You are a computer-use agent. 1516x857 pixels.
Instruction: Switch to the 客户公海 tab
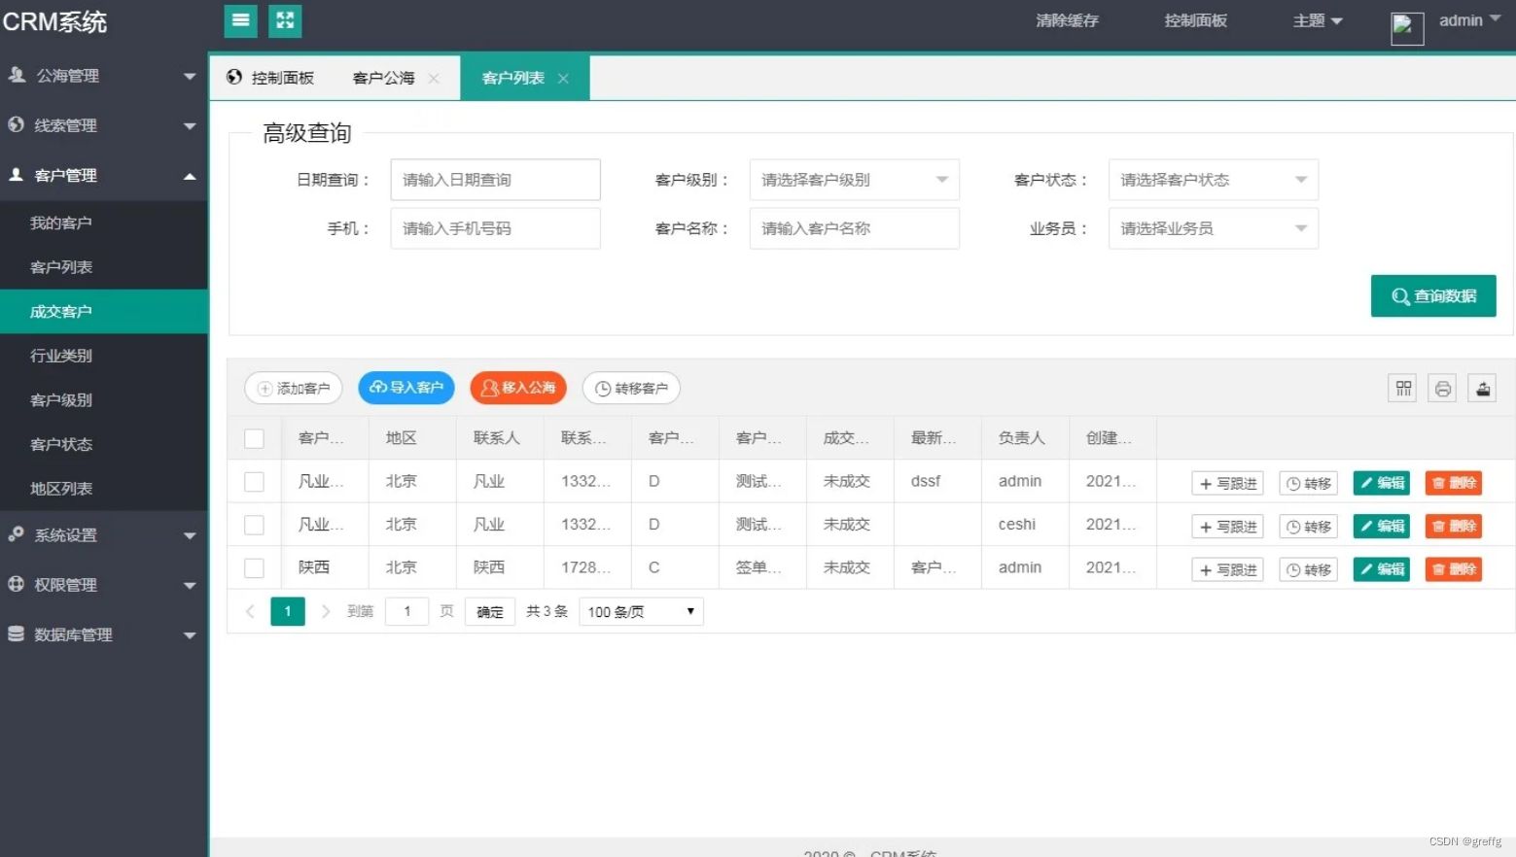coord(382,77)
